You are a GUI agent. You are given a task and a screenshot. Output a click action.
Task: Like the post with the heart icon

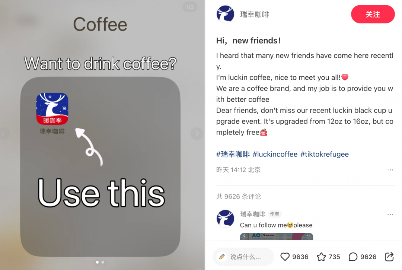point(285,257)
